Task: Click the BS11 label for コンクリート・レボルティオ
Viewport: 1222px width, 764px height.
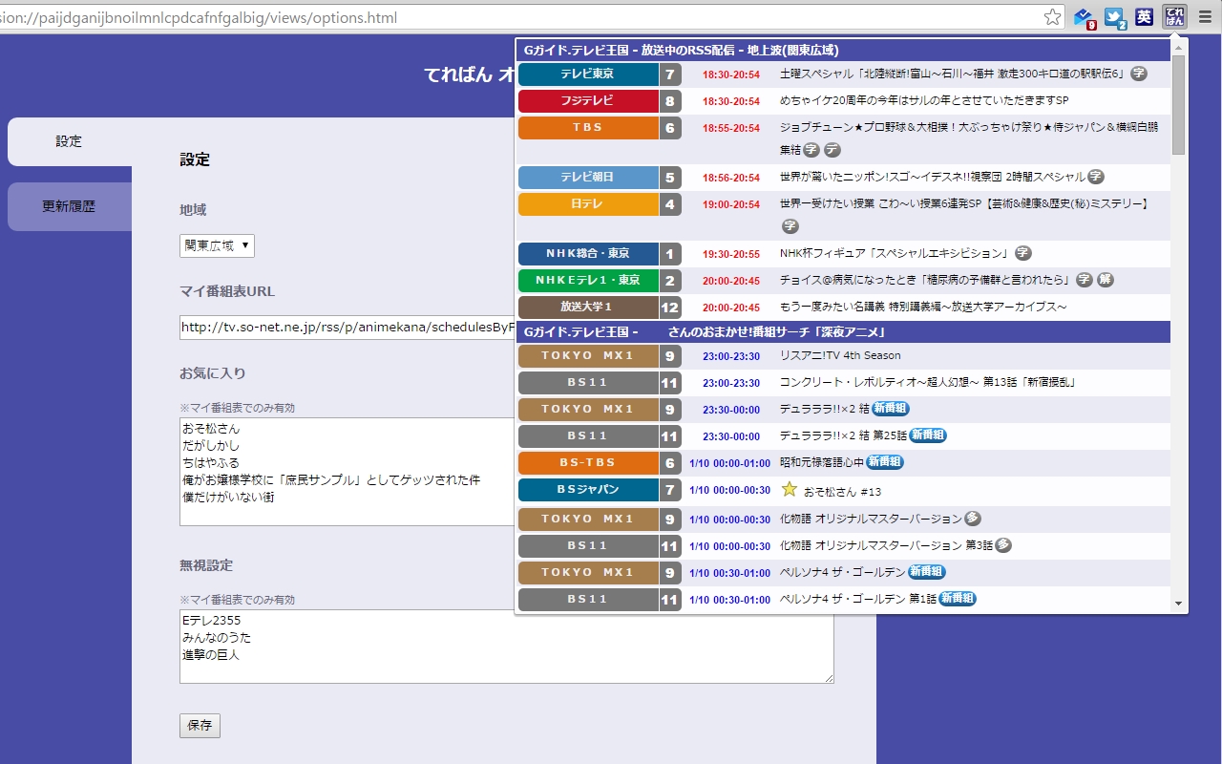Action: (588, 383)
